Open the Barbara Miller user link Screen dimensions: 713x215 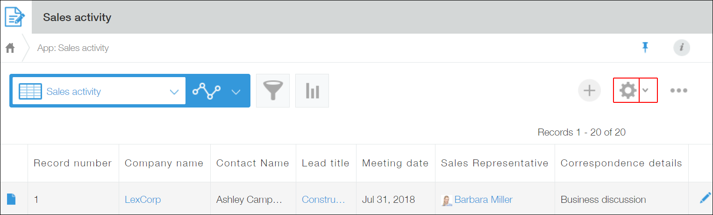483,200
